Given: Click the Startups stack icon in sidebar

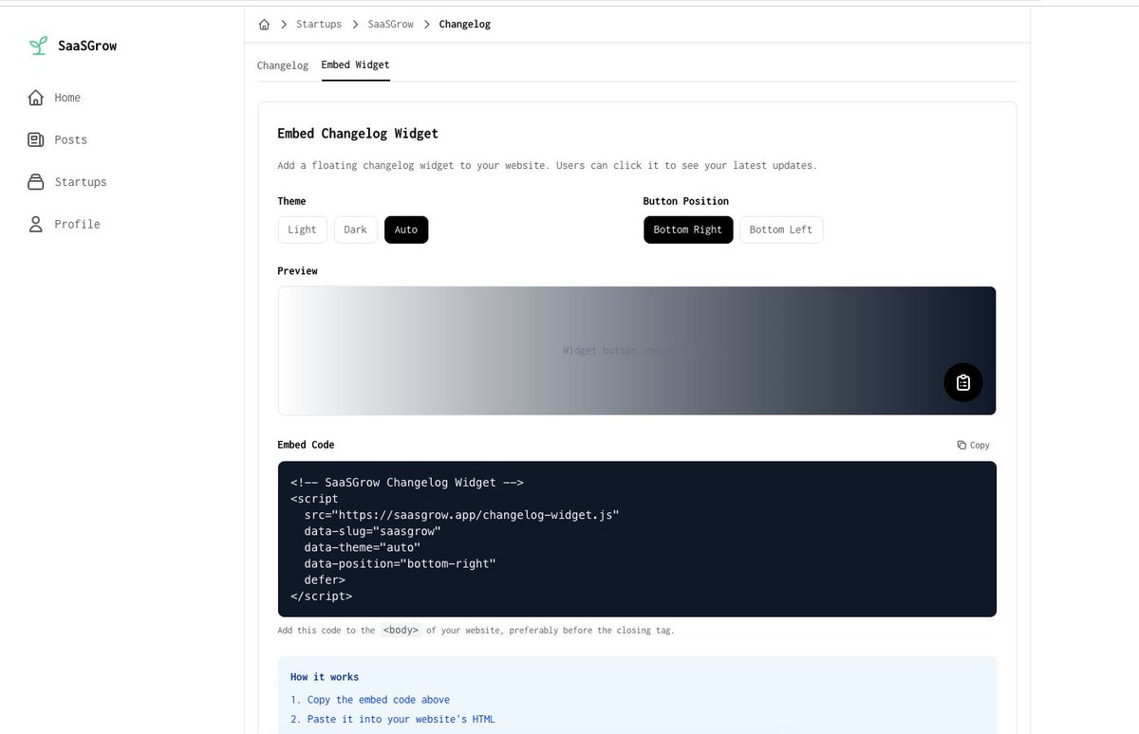Looking at the screenshot, I should 36,182.
